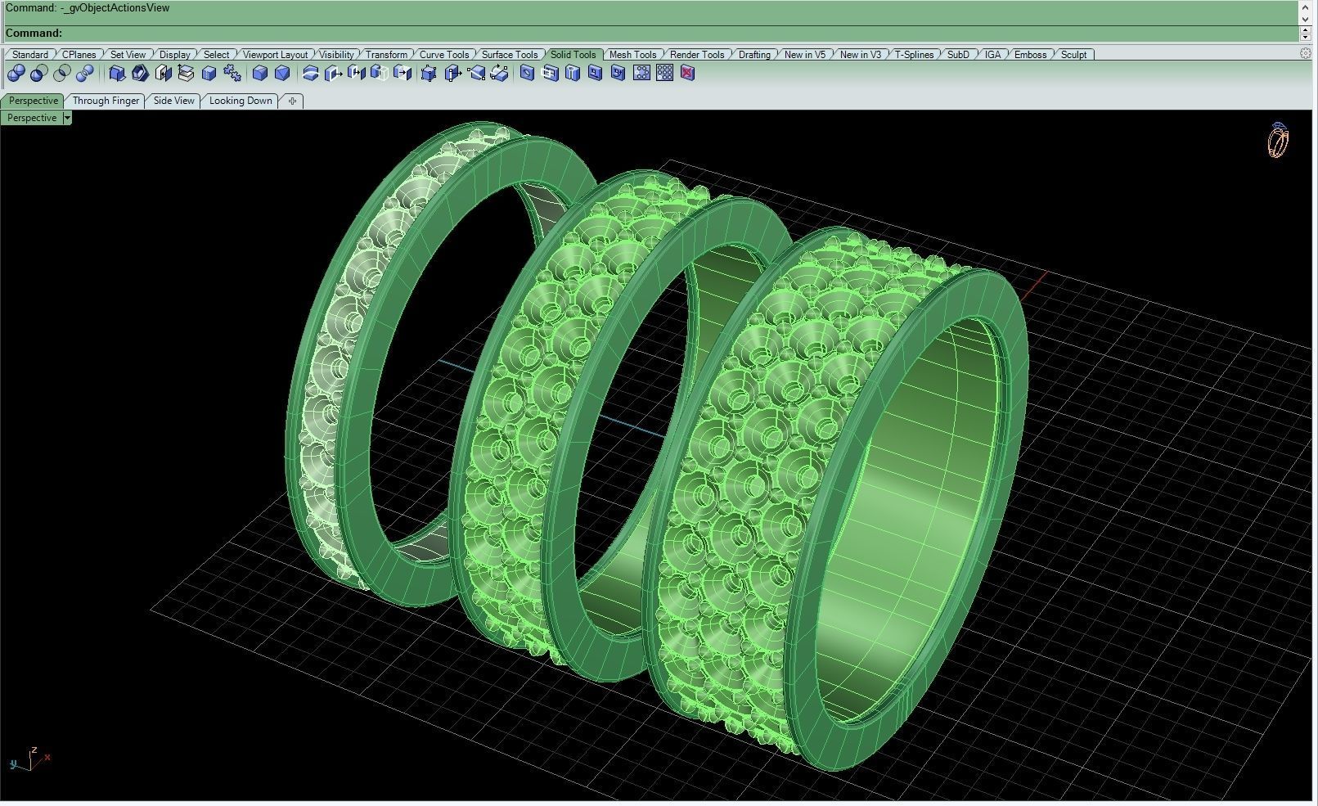The width and height of the screenshot is (1318, 806).
Task: Add a new viewport tab with plus button
Action: pyautogui.click(x=292, y=101)
